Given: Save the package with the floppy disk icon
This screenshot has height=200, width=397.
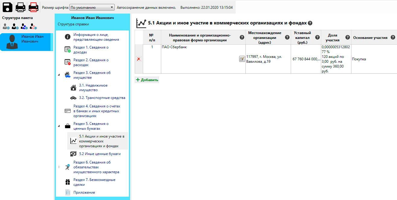Looking at the screenshot, I should coord(7,7).
